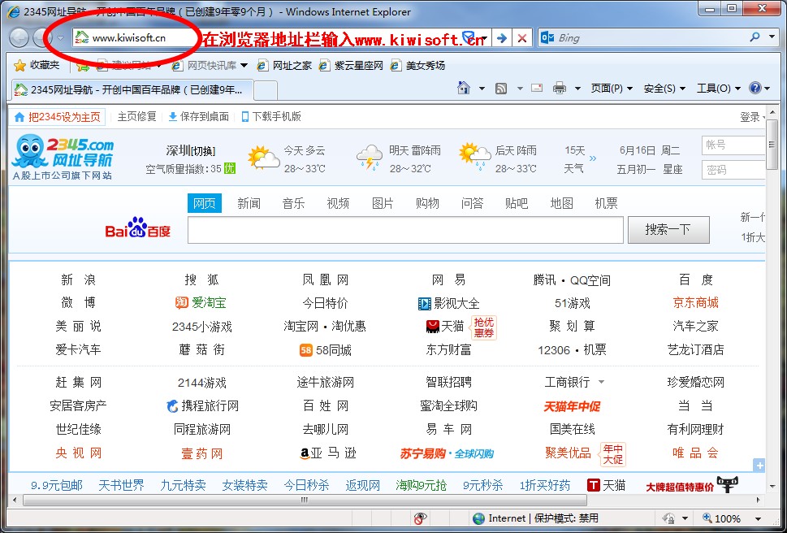Open the 网址之家 favorites link

pos(284,65)
